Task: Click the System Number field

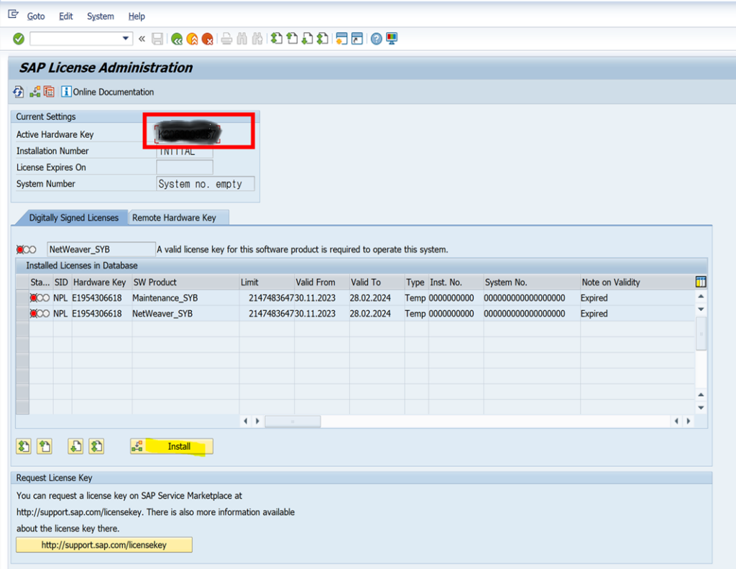Action: pyautogui.click(x=206, y=184)
